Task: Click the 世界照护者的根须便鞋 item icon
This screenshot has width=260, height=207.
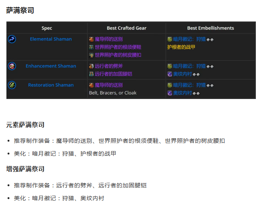Action: click(91, 47)
